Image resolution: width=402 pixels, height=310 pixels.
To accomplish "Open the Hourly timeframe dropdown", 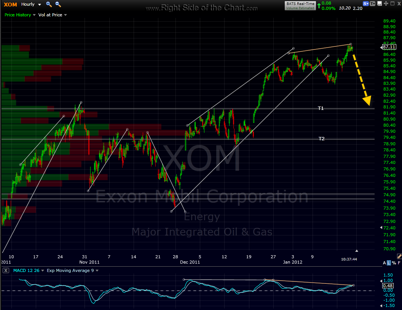I will click(x=31, y=5).
